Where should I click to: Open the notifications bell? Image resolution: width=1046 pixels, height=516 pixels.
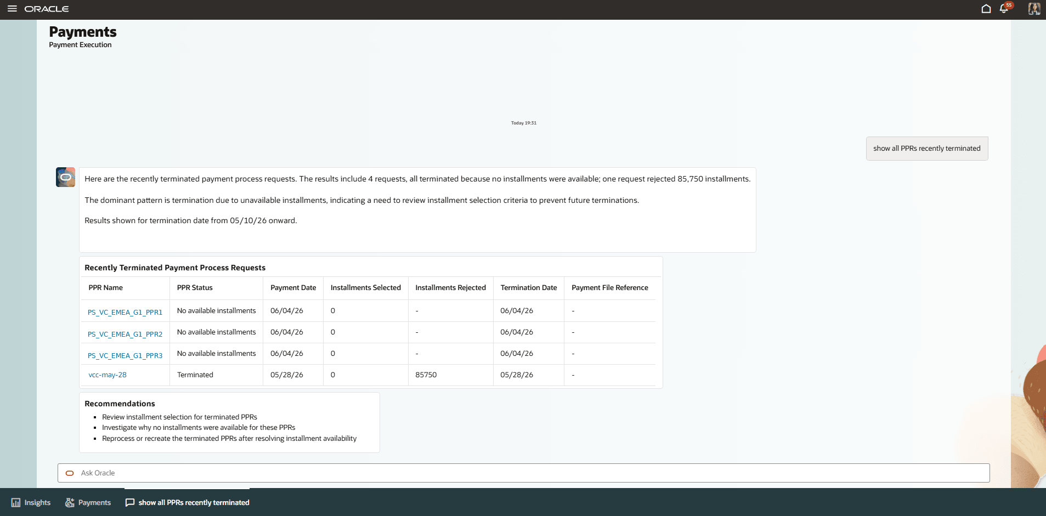[x=1004, y=9]
